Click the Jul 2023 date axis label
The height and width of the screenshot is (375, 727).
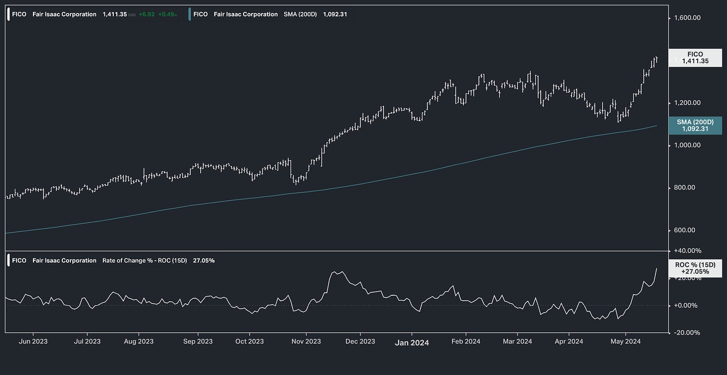[87, 341]
